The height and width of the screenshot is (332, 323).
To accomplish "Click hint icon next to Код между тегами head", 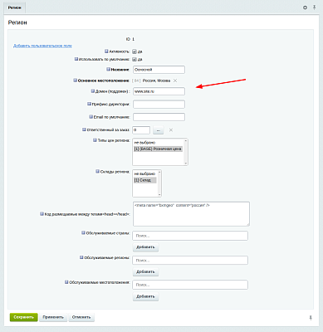I will pyautogui.click(x=42, y=214).
